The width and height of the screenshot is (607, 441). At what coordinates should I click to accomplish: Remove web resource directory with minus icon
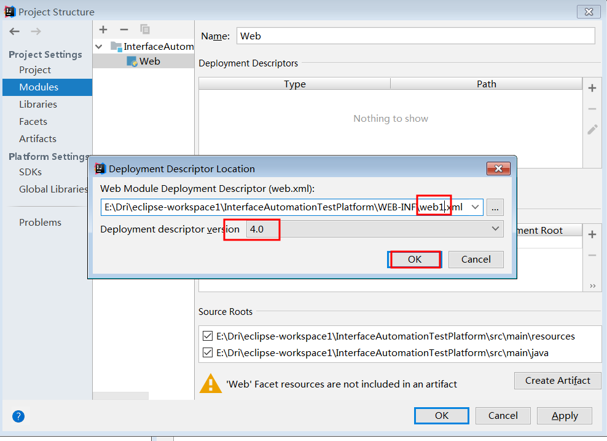pos(592,255)
